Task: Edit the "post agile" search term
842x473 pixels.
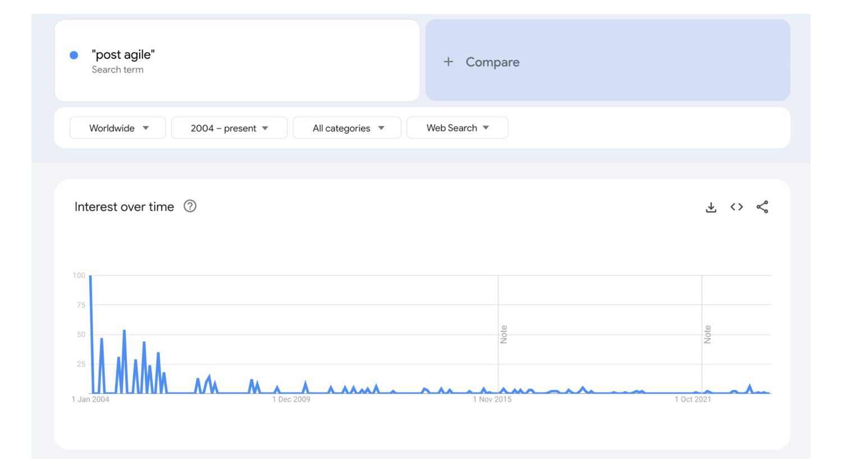Action: click(237, 61)
